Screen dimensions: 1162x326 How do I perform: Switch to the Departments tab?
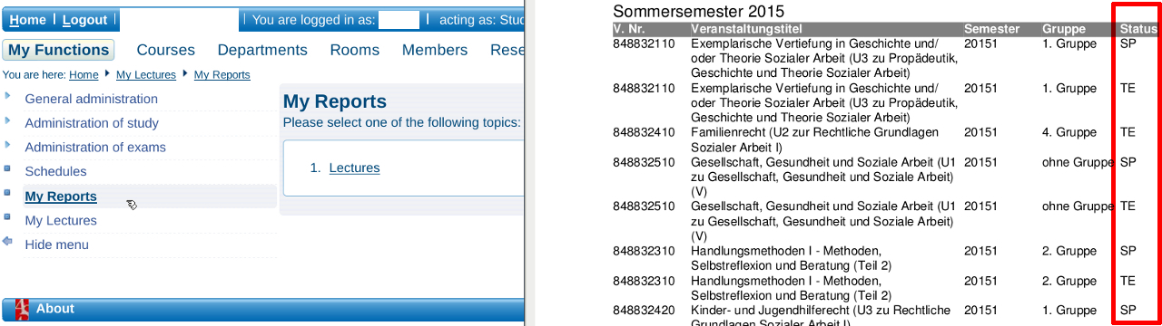262,50
